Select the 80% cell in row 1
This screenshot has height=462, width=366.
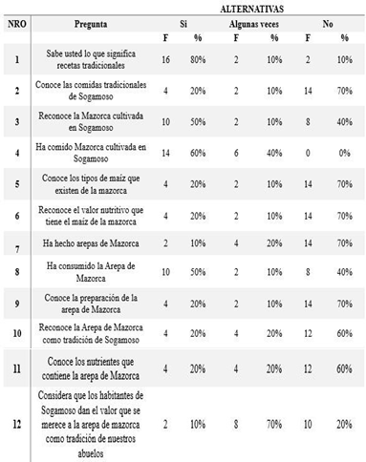tap(198, 59)
